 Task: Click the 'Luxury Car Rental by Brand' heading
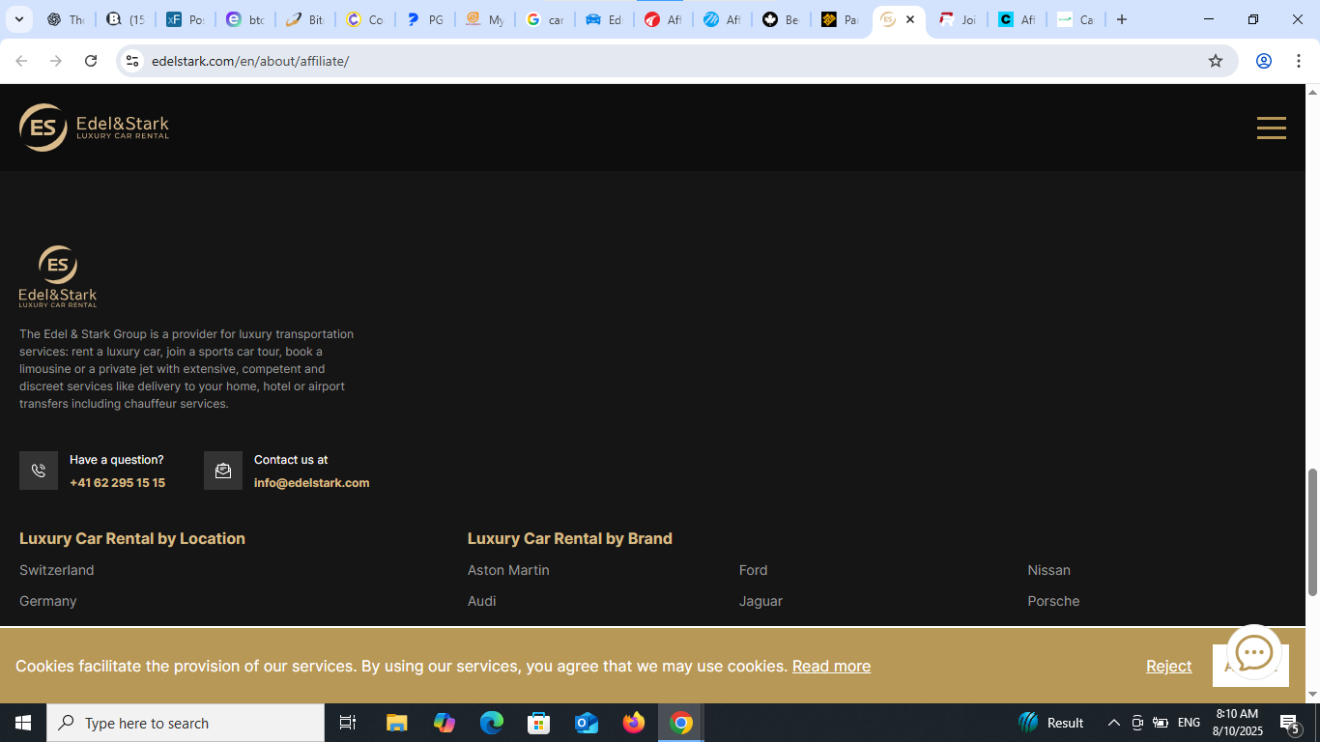tap(570, 538)
